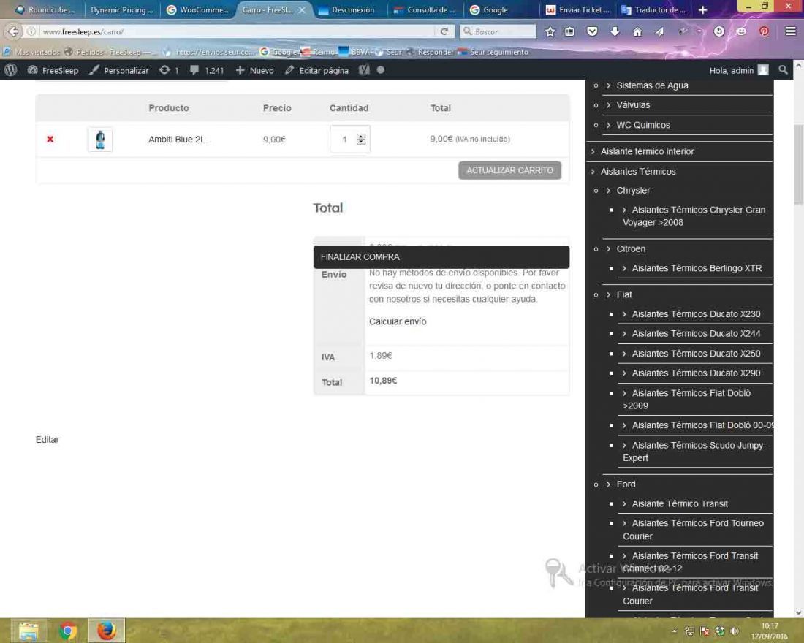Expand the Fiat subcategory

pyautogui.click(x=624, y=295)
